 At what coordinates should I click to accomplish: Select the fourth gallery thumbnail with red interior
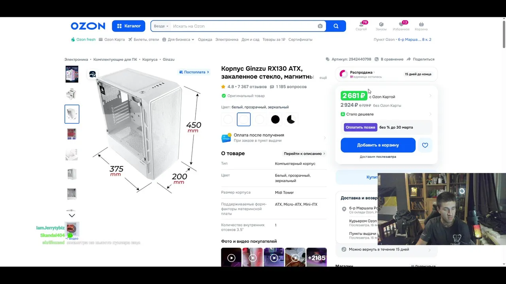click(x=72, y=134)
